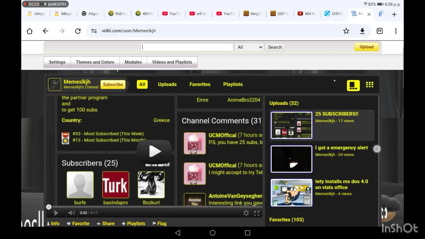Select the Playlists channel tab

click(233, 84)
